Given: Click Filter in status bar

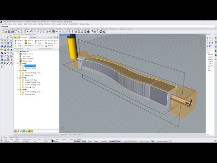Looking at the screenshot, I should tap(153, 141).
